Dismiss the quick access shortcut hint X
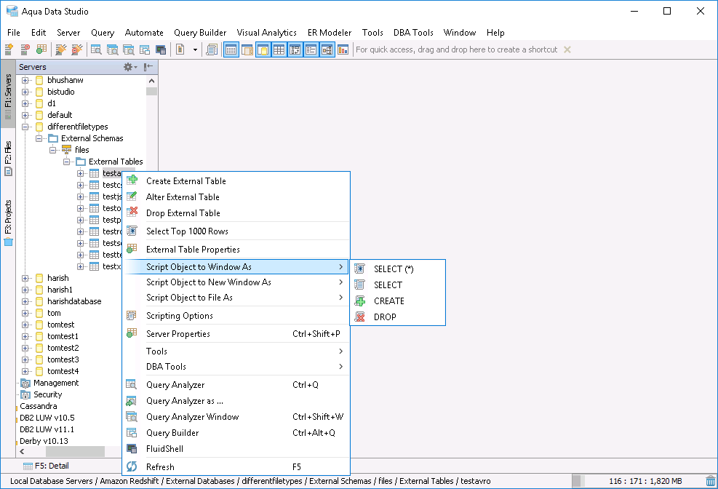This screenshot has height=489, width=718. [567, 49]
